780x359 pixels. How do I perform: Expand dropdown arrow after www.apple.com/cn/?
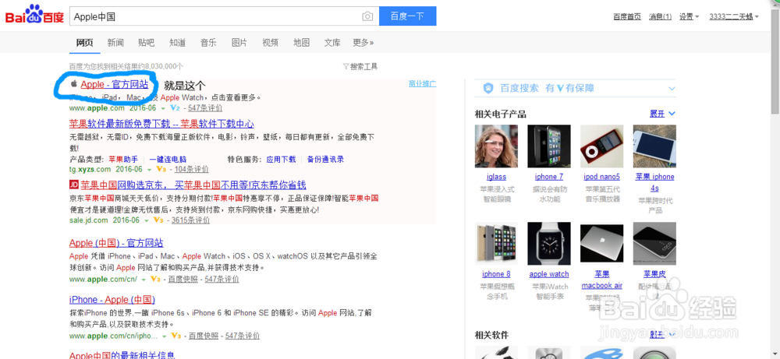click(144, 280)
